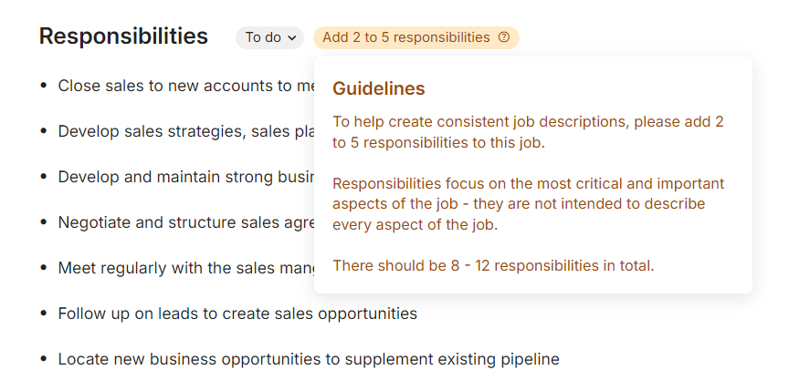Screen dimensions: 810x391
Task: Click the 'Responsibilities focus on' guideline paragraph
Action: click(528, 204)
